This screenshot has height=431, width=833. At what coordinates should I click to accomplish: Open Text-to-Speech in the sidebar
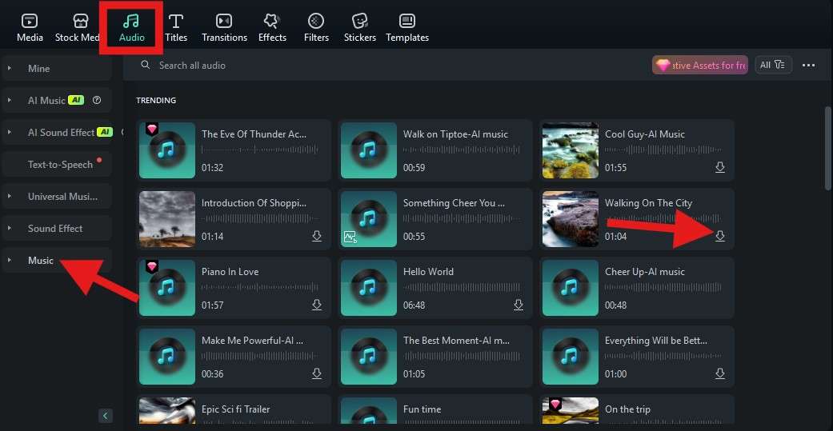tap(57, 165)
